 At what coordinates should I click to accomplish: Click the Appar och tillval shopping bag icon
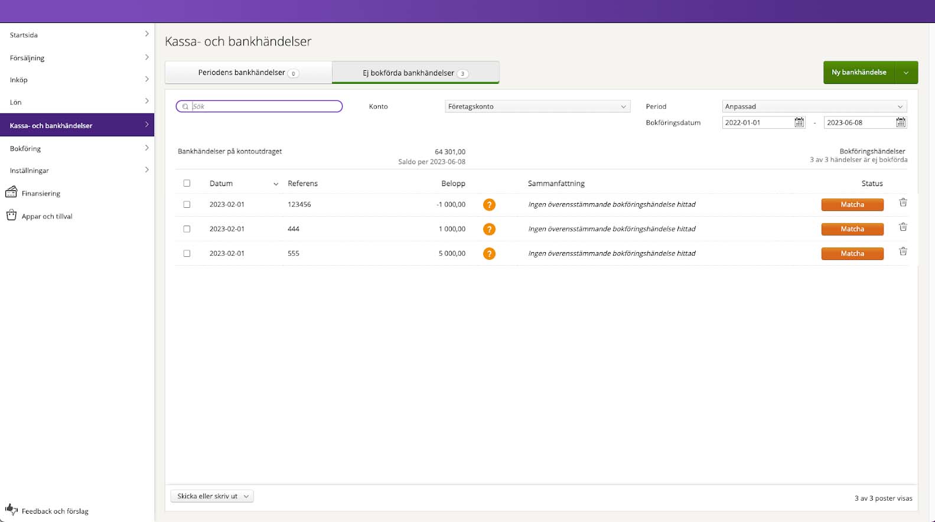pos(11,215)
